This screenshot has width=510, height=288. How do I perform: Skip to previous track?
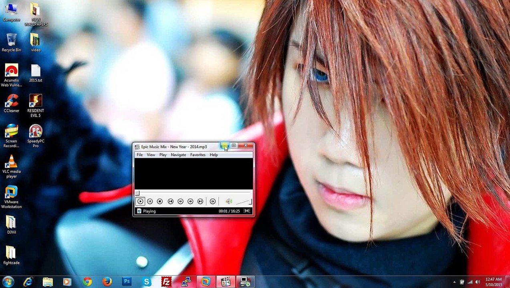[170, 202]
